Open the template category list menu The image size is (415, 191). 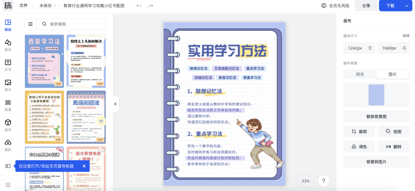point(30,24)
